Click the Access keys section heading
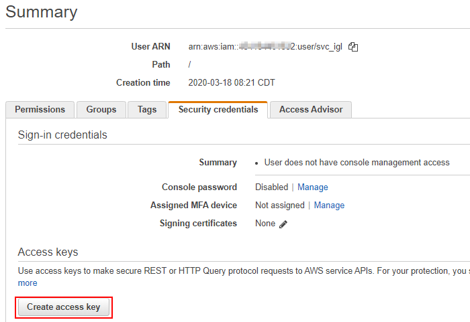This screenshot has width=470, height=322. click(48, 252)
